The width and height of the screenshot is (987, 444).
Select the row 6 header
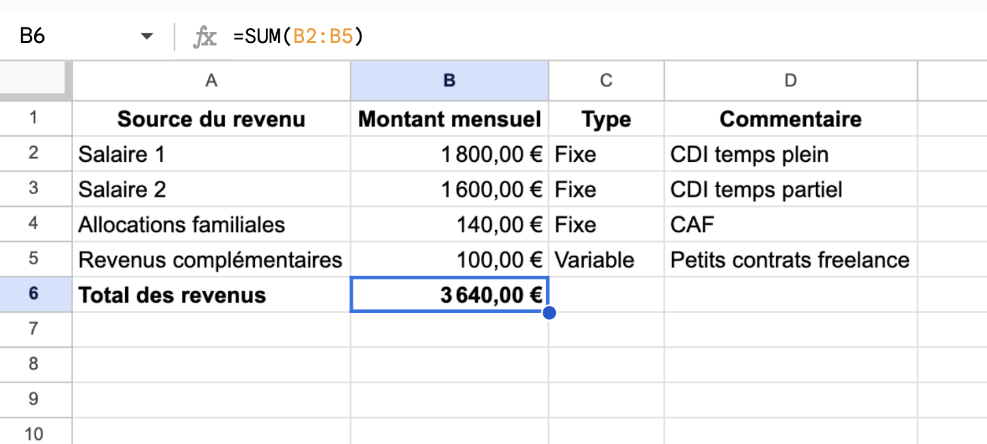click(34, 294)
